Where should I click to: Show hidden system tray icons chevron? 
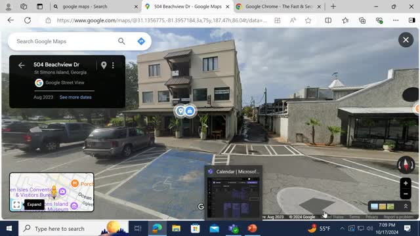(342, 229)
